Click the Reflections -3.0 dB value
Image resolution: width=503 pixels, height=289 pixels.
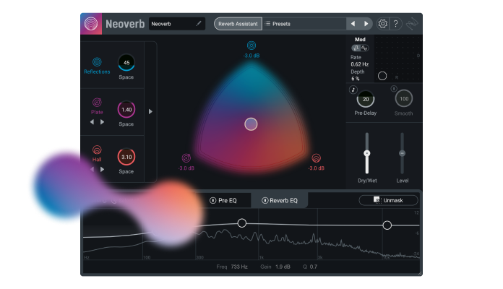[252, 56]
